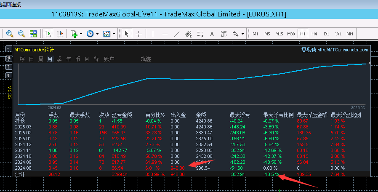Select the 月 monthly tab
Image resolution: width=378 pixels, height=192 pixels.
pyautogui.click(x=50, y=59)
